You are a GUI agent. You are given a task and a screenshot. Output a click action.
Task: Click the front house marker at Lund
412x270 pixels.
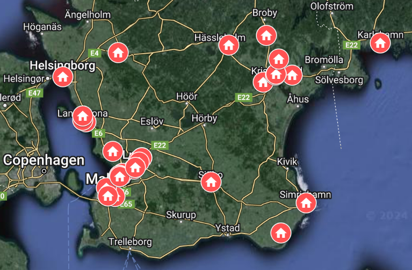(135, 167)
